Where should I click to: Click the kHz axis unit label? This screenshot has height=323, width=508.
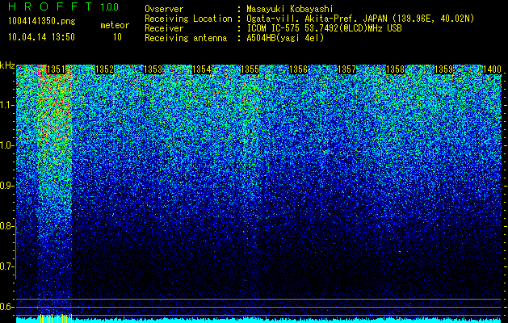(7, 65)
